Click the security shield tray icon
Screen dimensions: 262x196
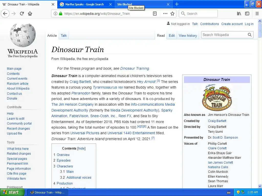[x=238, y=192]
